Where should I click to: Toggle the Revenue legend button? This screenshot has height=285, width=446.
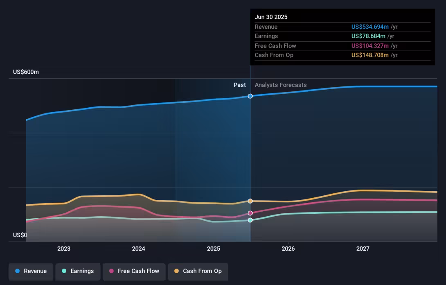[x=31, y=271]
